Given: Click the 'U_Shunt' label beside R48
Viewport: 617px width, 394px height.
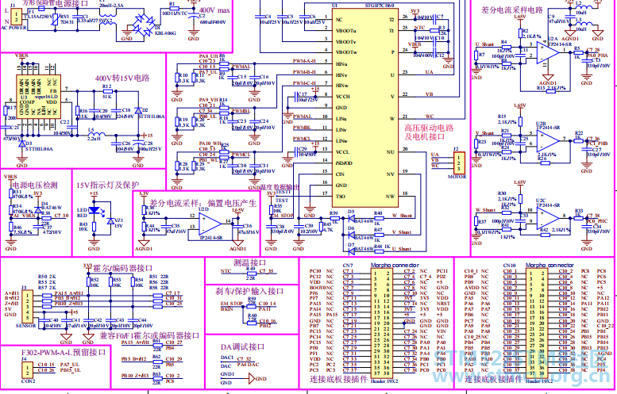Looking at the screenshot, I should (x=402, y=249).
